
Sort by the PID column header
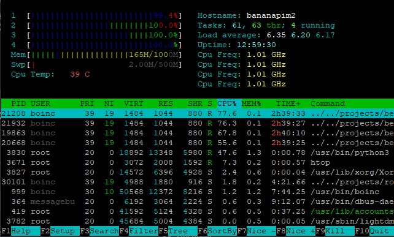click(x=18, y=103)
